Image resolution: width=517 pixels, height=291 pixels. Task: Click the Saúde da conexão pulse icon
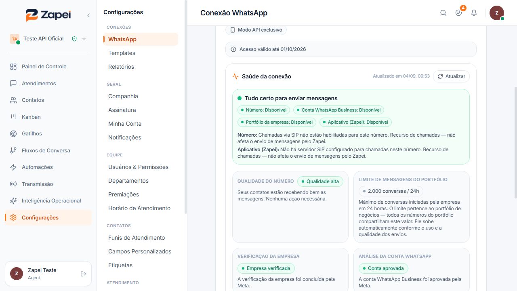tap(235, 76)
